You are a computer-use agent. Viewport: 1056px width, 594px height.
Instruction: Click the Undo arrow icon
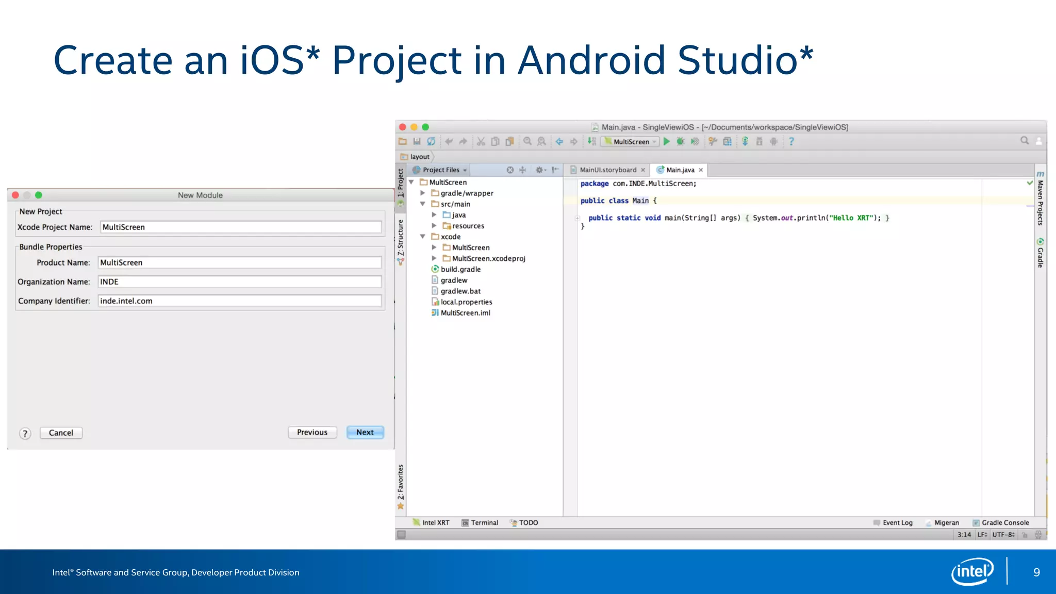coord(449,141)
